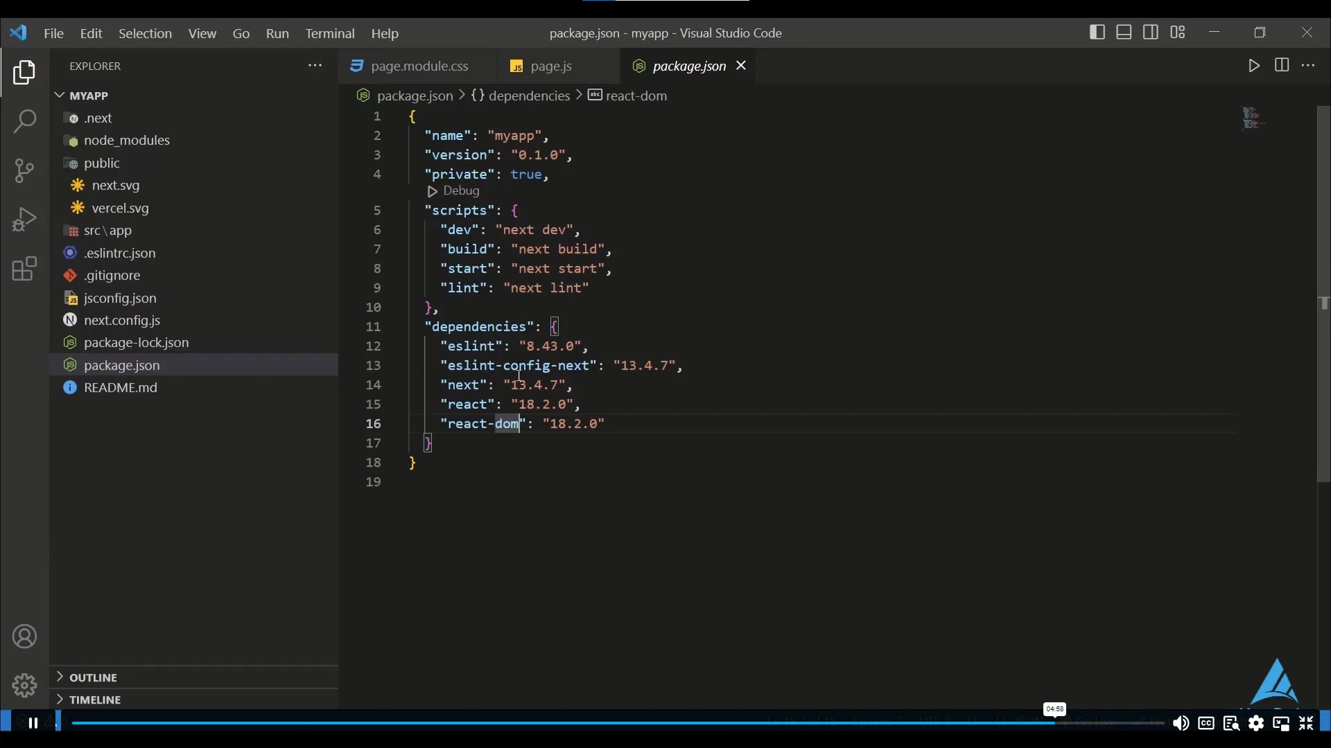Close the package.json tab
The image size is (1331, 748).
[741, 65]
